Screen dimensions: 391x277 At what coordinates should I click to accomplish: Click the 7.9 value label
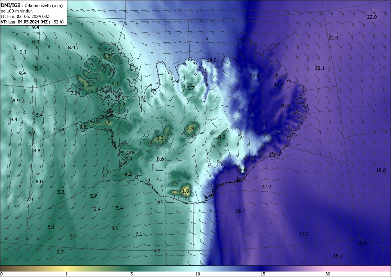pos(30,199)
